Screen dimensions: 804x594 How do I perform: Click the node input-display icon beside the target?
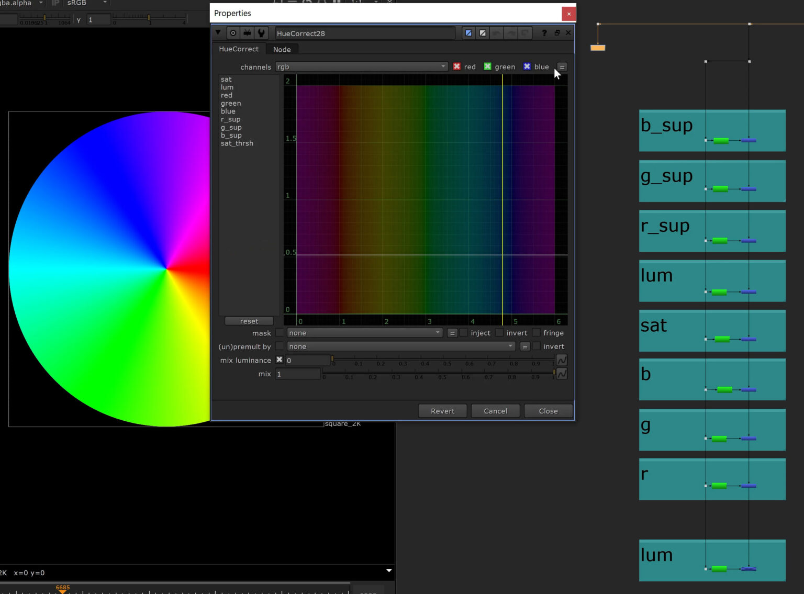click(x=247, y=33)
